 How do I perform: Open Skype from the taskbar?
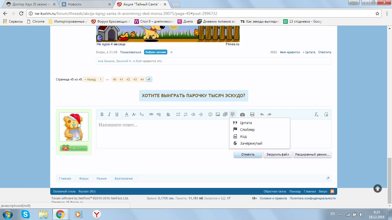tap(25, 214)
